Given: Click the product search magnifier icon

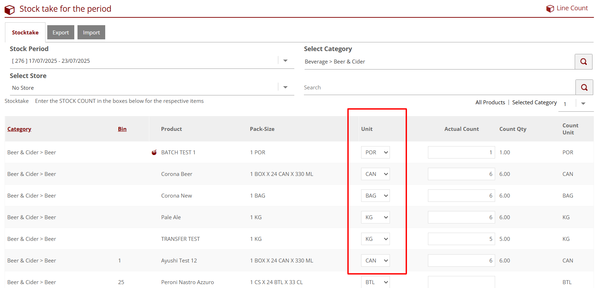Looking at the screenshot, I should [x=584, y=87].
